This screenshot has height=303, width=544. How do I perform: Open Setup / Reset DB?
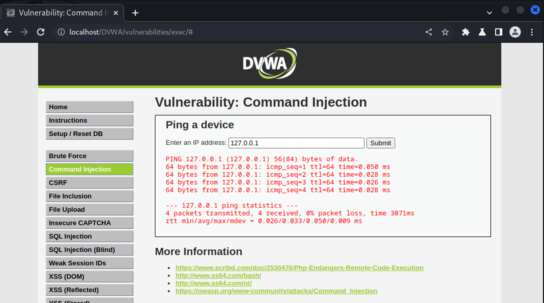(x=89, y=134)
